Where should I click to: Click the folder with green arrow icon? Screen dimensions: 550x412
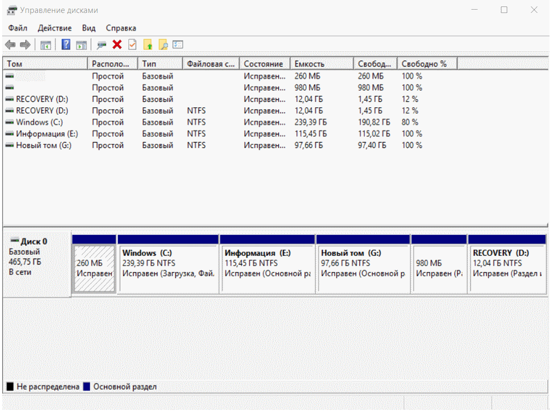148,45
